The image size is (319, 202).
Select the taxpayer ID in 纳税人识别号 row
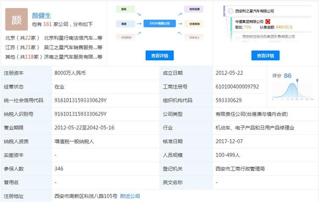(x=81, y=114)
